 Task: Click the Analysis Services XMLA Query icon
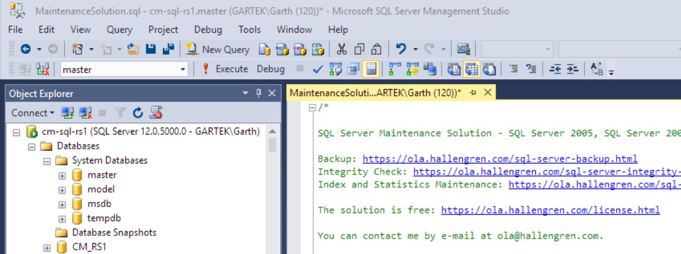tap(318, 50)
